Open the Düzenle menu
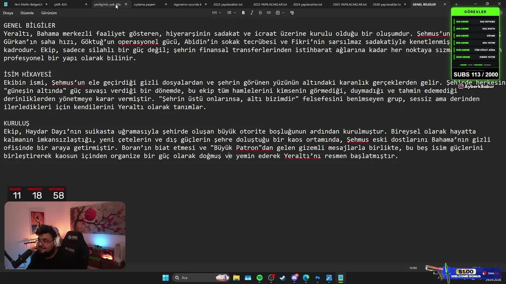 27,13
